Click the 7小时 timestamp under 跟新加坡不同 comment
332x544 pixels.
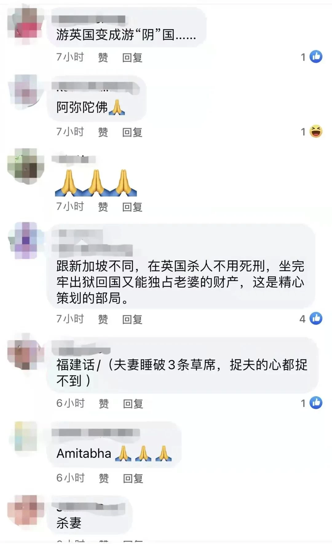(70, 319)
